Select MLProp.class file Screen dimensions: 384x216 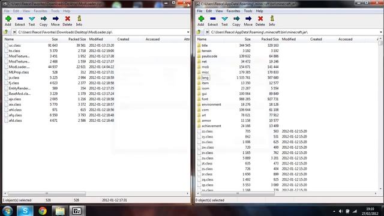click(x=19, y=72)
